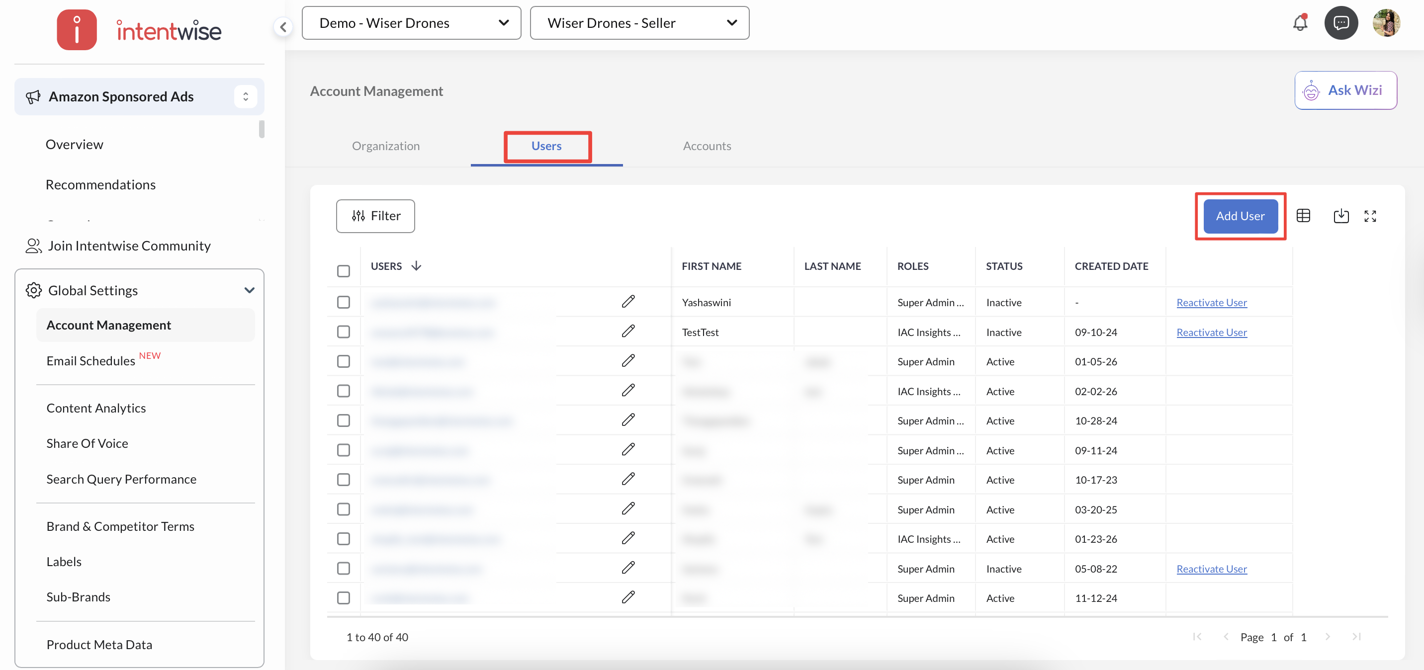Click the download export icon
1424x670 pixels.
pos(1340,216)
